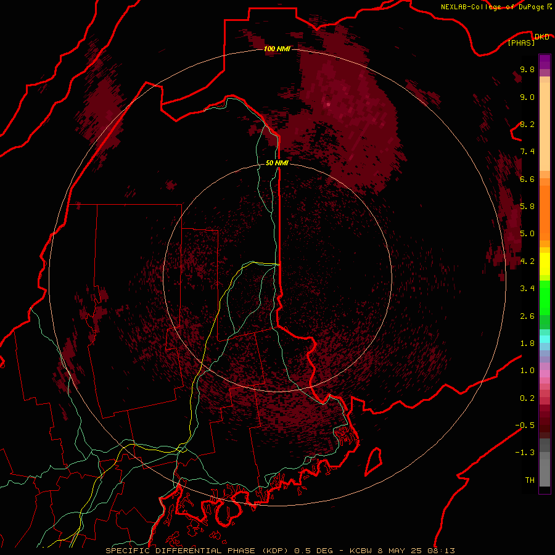Screen dimensions: 555x555
Task: Click the 6.6 scale label
Action: pos(527,179)
